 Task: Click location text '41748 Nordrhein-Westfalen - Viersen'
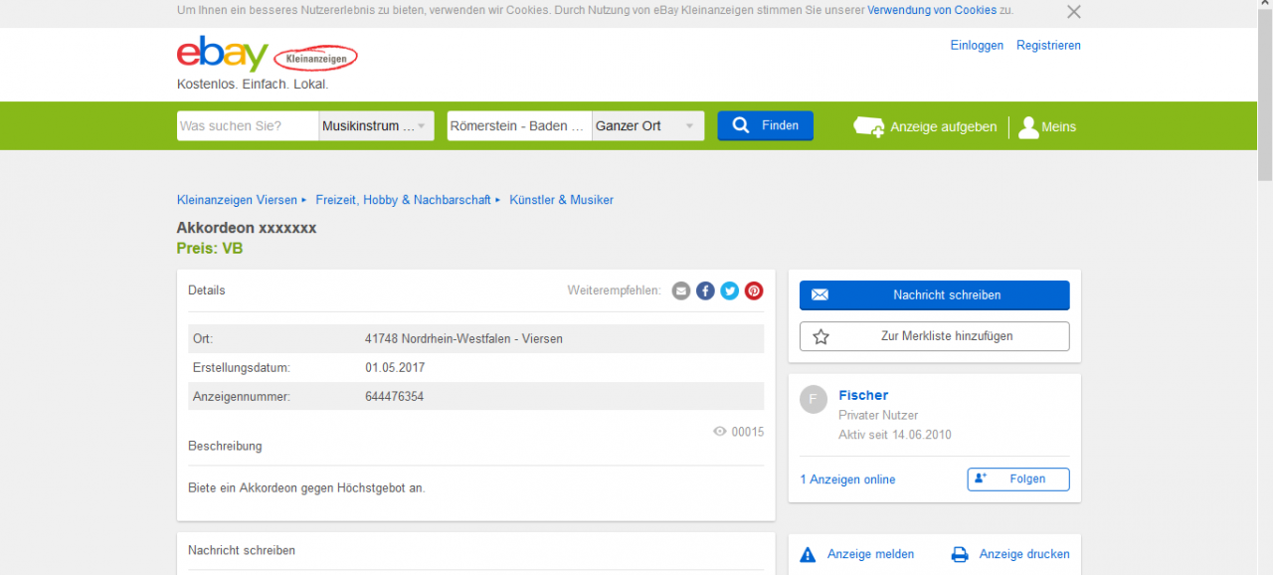point(463,339)
